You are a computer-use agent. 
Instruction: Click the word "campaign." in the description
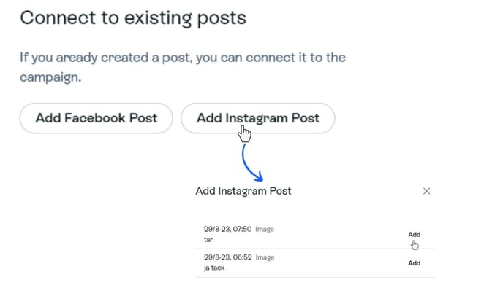pos(50,77)
